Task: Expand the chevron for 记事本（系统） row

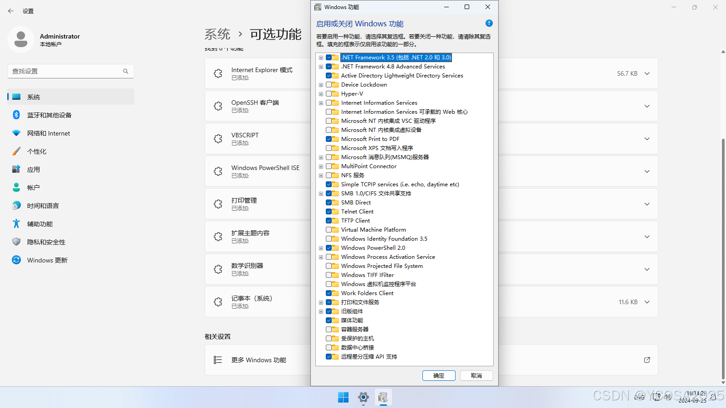Action: pyautogui.click(x=647, y=302)
